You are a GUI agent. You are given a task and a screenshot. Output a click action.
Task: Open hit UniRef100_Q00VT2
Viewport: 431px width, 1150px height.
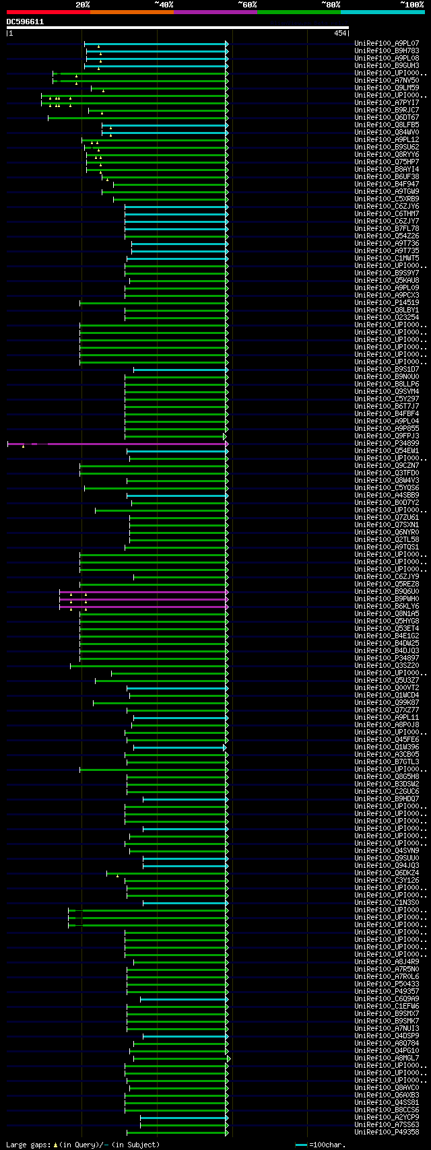(387, 688)
